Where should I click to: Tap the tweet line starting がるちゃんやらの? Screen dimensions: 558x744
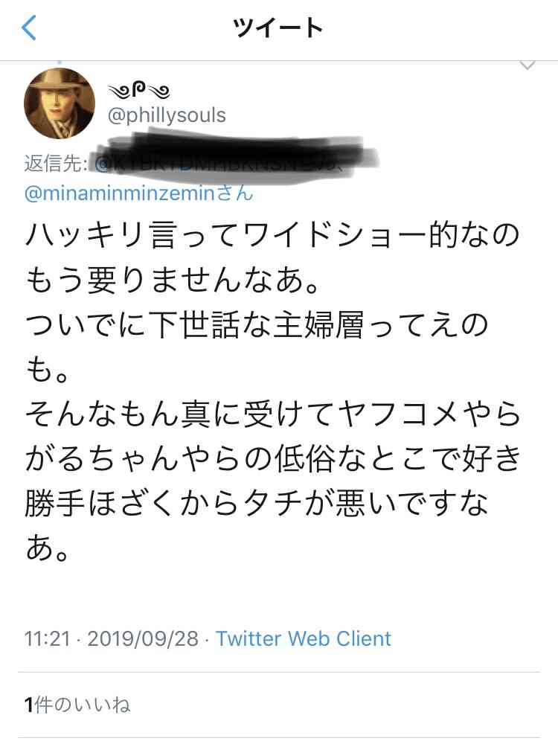coord(272,459)
